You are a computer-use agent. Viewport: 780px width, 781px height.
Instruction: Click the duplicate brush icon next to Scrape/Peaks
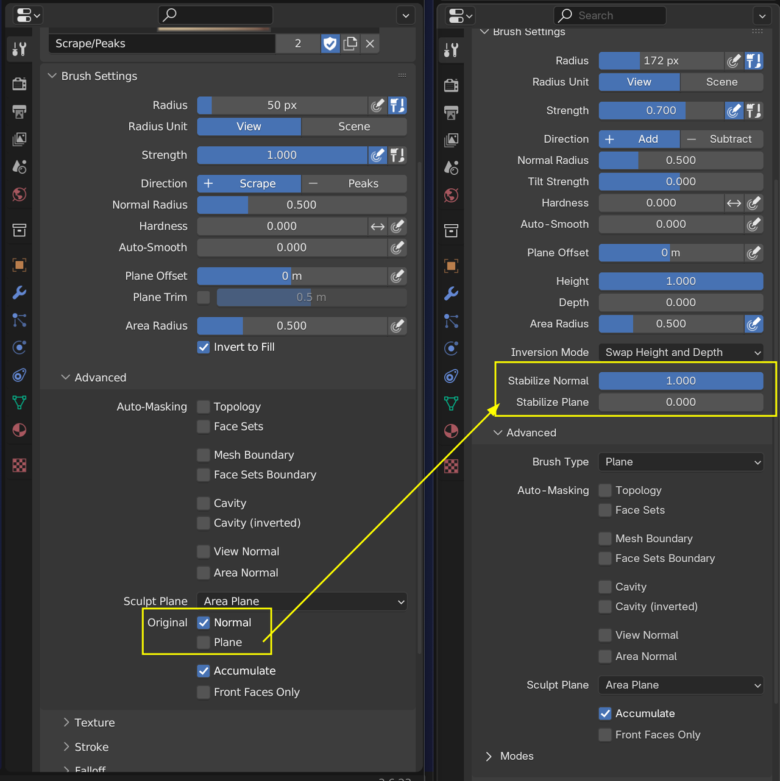tap(350, 43)
